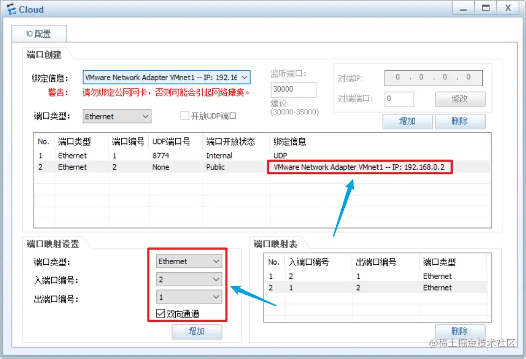Select mapping row 2 with in-port 1
Viewport: 526px width, 359px height.
coord(376,287)
